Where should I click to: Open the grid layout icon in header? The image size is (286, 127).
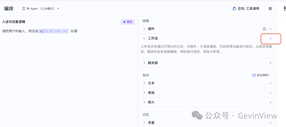click(270, 8)
